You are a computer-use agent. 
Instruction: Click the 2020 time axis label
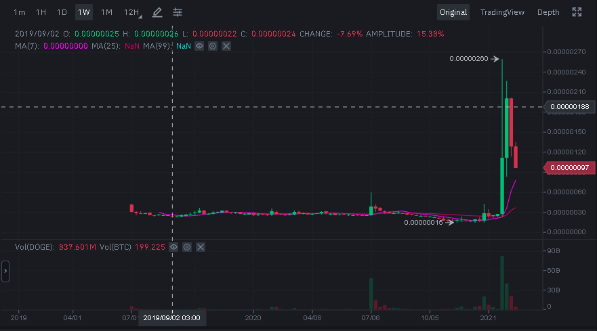point(253,317)
